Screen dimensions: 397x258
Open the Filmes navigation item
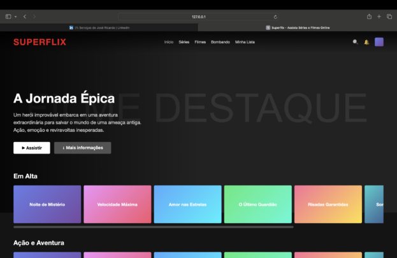click(200, 42)
